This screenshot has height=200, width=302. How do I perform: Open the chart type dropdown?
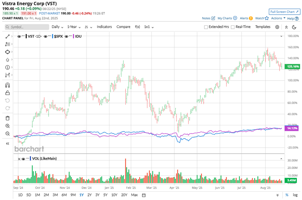pos(88,27)
